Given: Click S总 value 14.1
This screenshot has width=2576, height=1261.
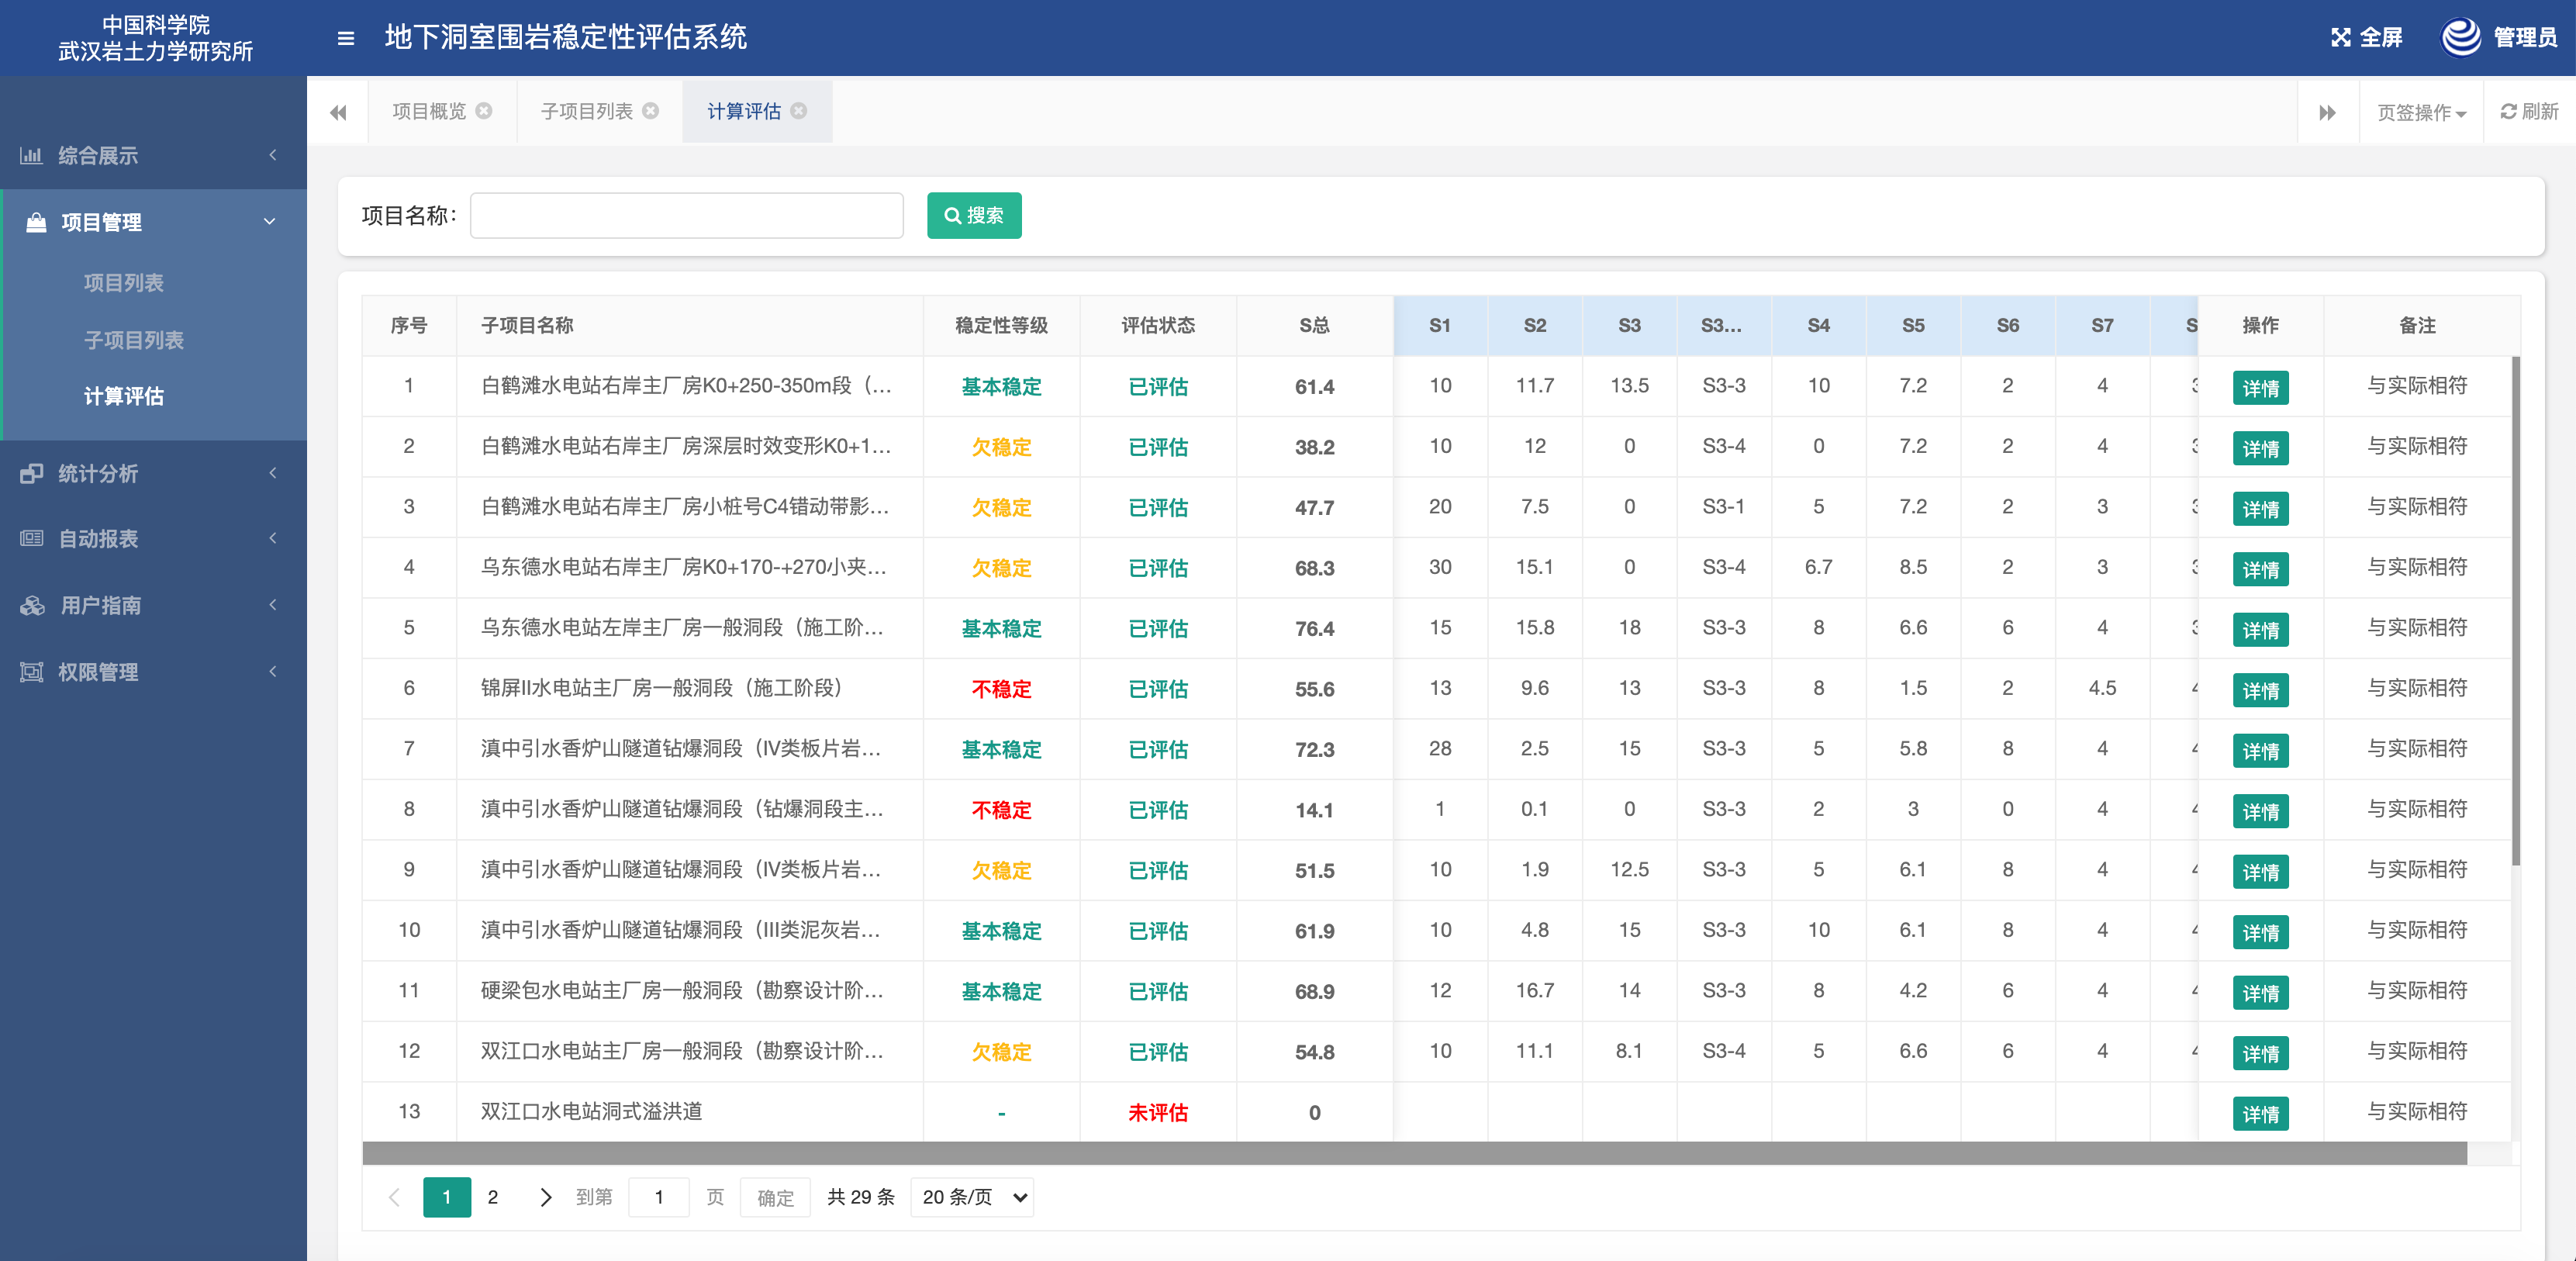Looking at the screenshot, I should pos(1314,810).
